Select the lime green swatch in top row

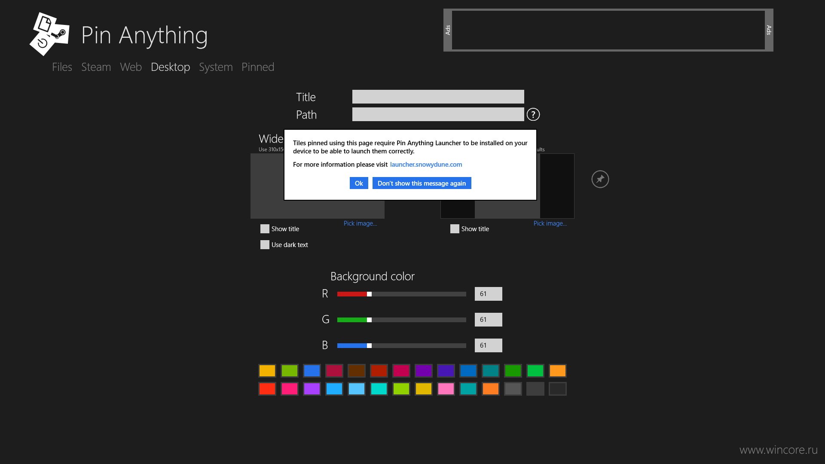[x=290, y=371]
